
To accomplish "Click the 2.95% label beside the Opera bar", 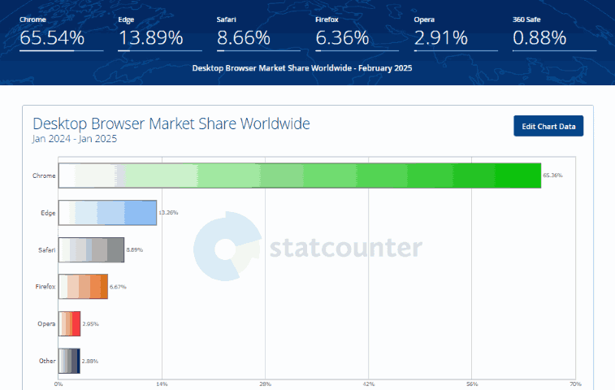I will tap(91, 323).
